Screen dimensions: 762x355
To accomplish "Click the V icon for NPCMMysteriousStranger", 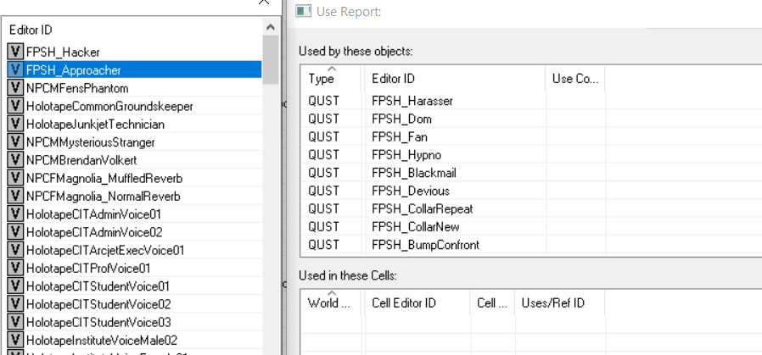I will coord(15,141).
